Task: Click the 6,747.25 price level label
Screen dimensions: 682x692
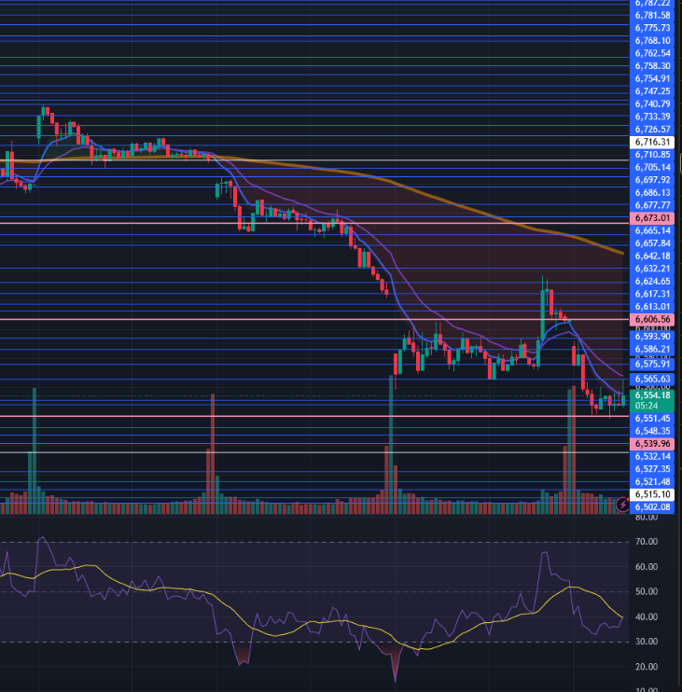Action: (x=652, y=91)
